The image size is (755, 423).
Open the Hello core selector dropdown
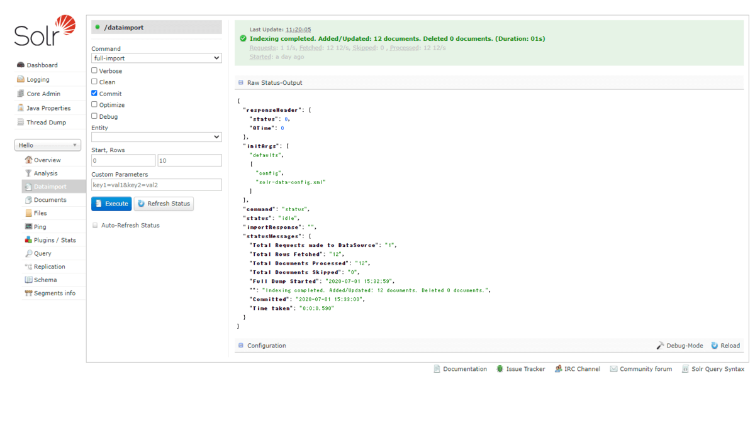pyautogui.click(x=48, y=145)
